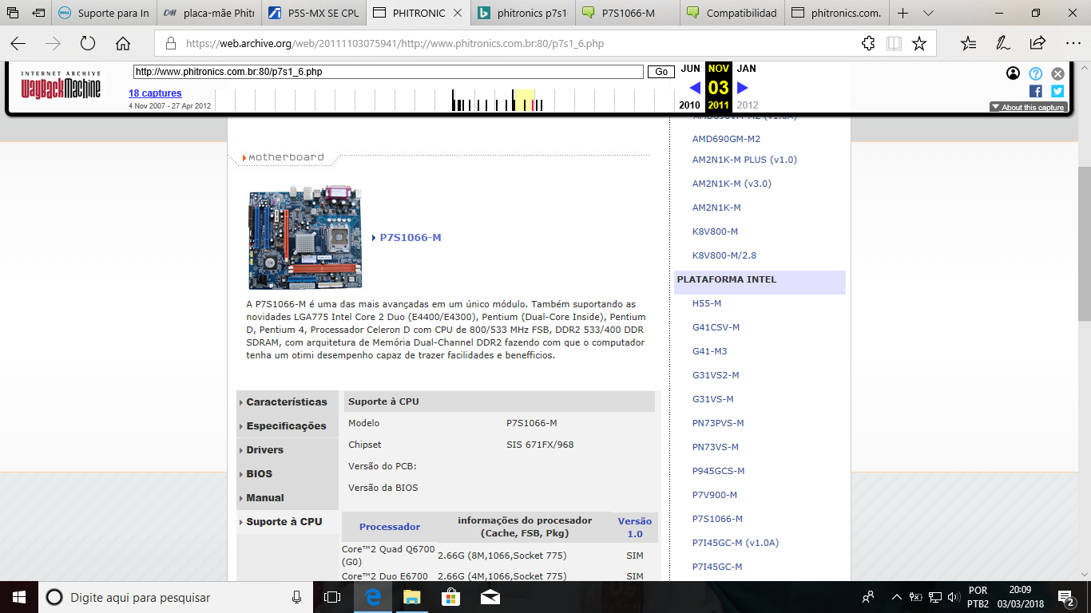1091x613 pixels.
Task: Open the Edge more options menu
Action: 1073,44
